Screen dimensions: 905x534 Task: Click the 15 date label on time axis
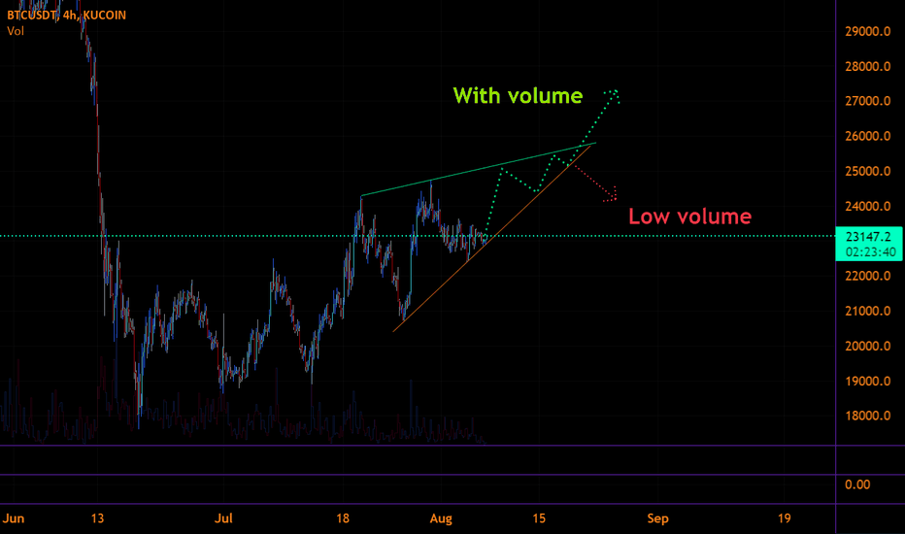(539, 518)
